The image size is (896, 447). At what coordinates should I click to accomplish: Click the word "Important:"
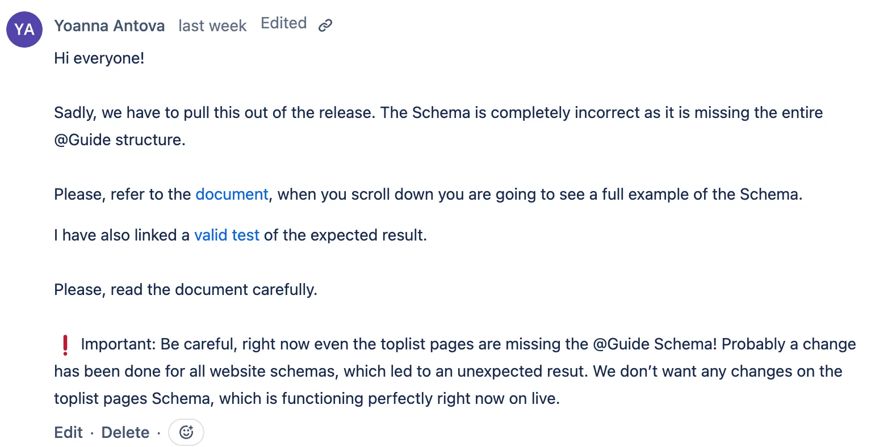click(x=118, y=344)
